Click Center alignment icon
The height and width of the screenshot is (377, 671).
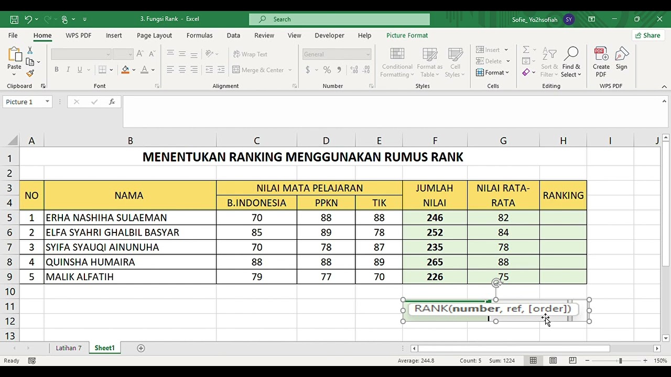click(182, 70)
